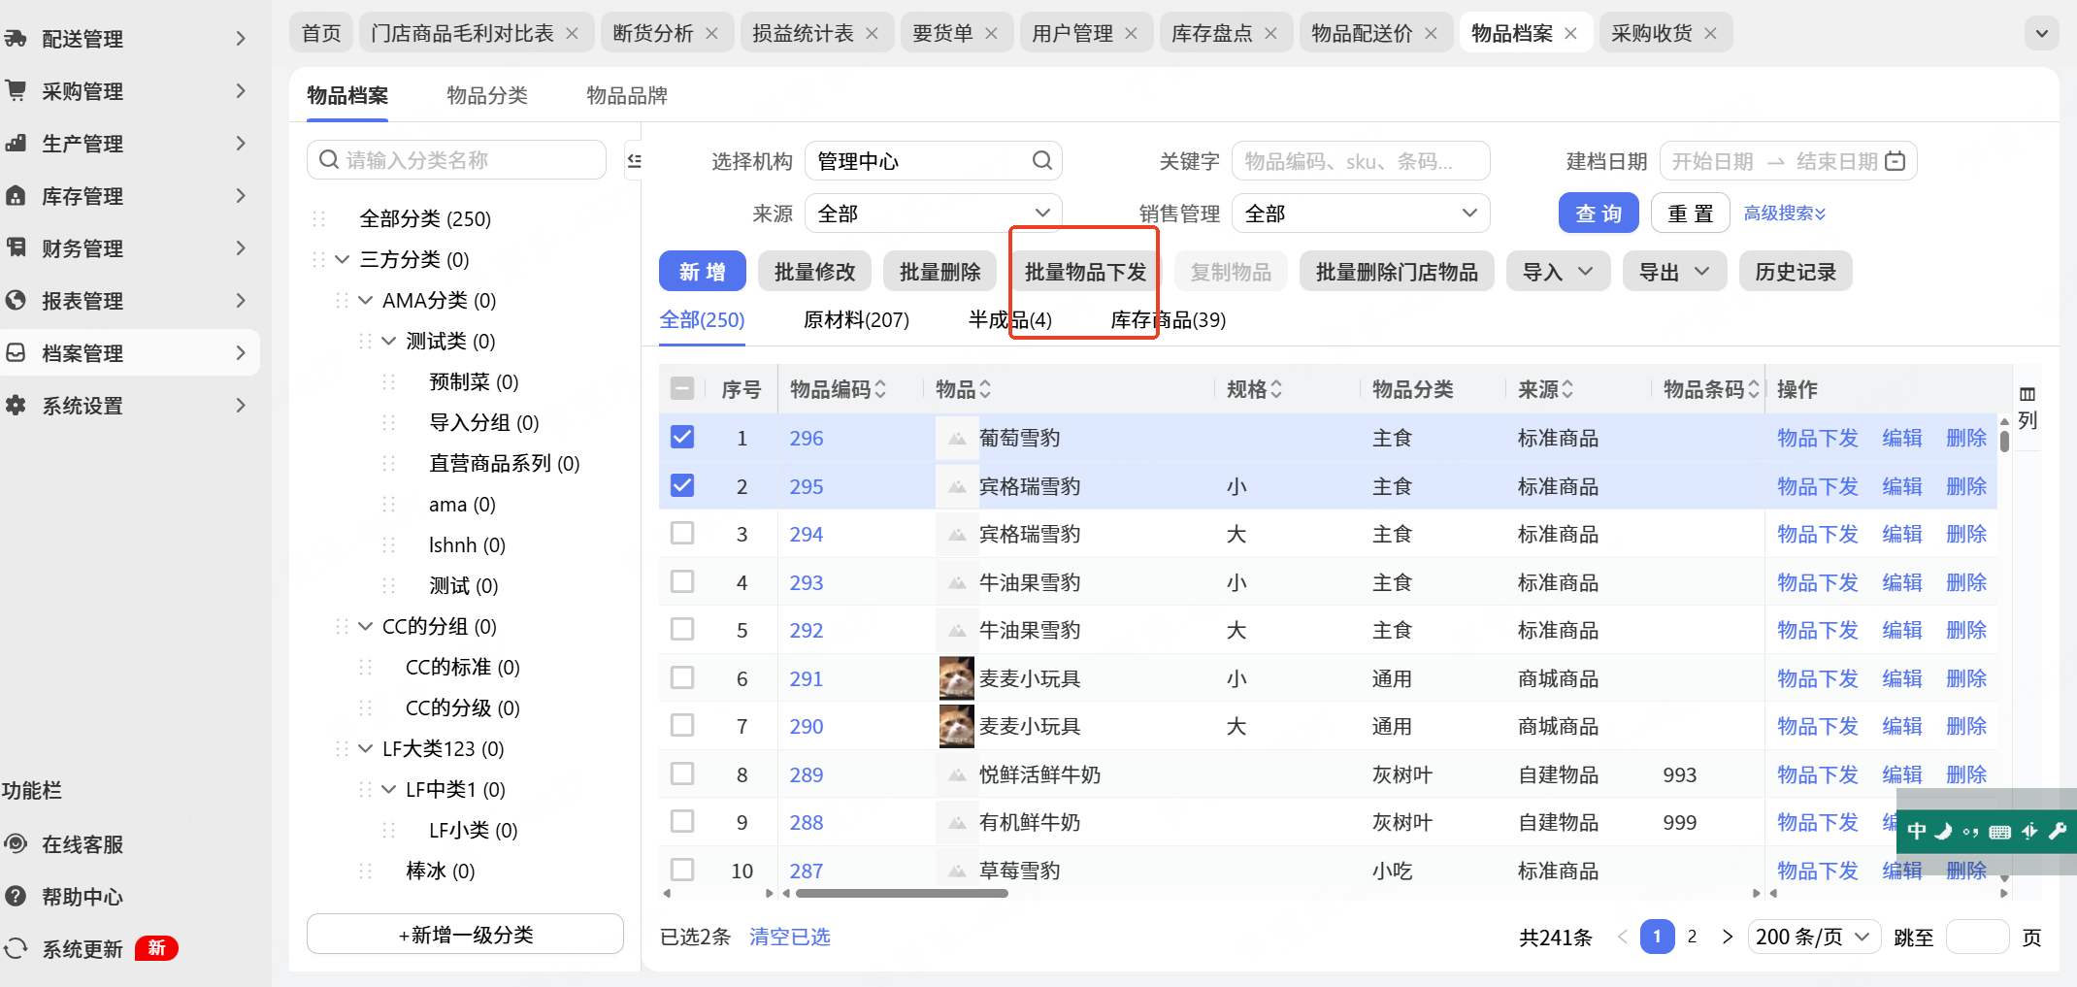Close the 库存盘点 tab
Image resolution: width=2077 pixels, height=987 pixels.
click(x=1271, y=34)
